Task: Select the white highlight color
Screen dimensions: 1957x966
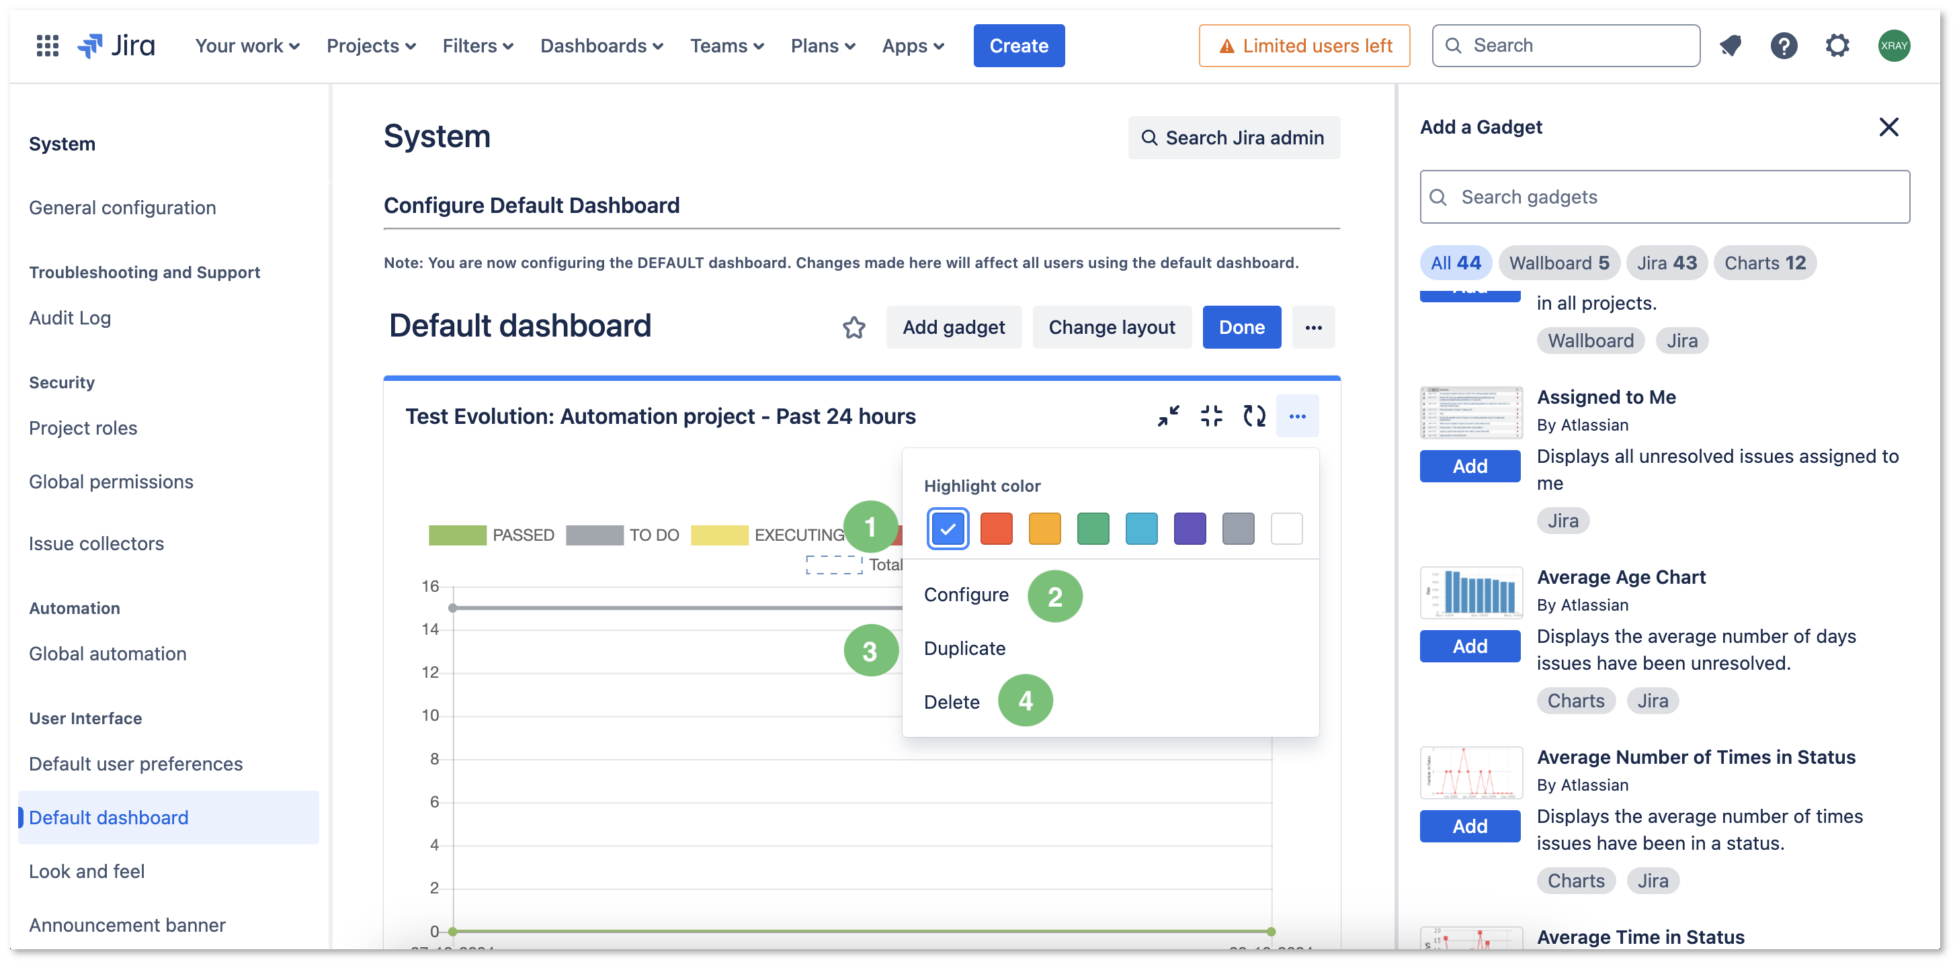Action: pos(1286,529)
